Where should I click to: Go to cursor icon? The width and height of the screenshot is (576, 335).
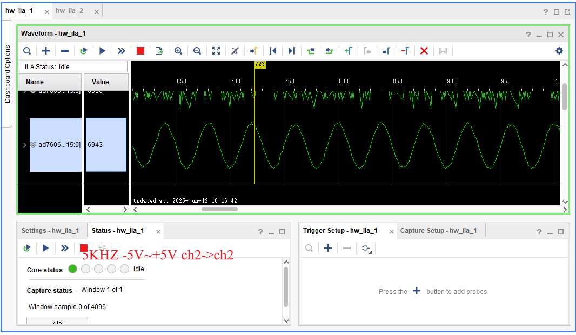point(254,51)
